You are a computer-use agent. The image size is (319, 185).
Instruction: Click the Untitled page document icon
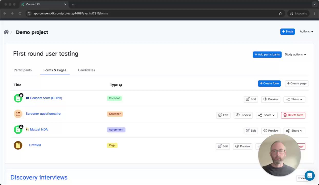18,145
